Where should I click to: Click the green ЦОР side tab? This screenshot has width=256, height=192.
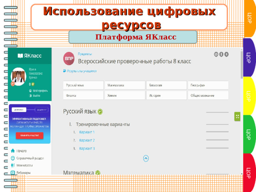(x=249, y=134)
